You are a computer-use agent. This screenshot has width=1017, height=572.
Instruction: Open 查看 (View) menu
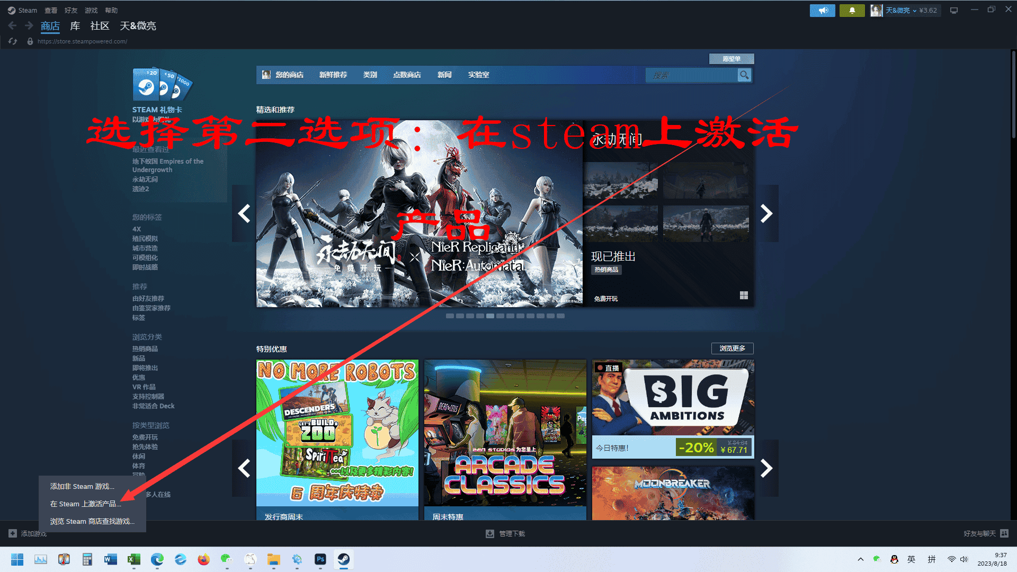pos(51,10)
